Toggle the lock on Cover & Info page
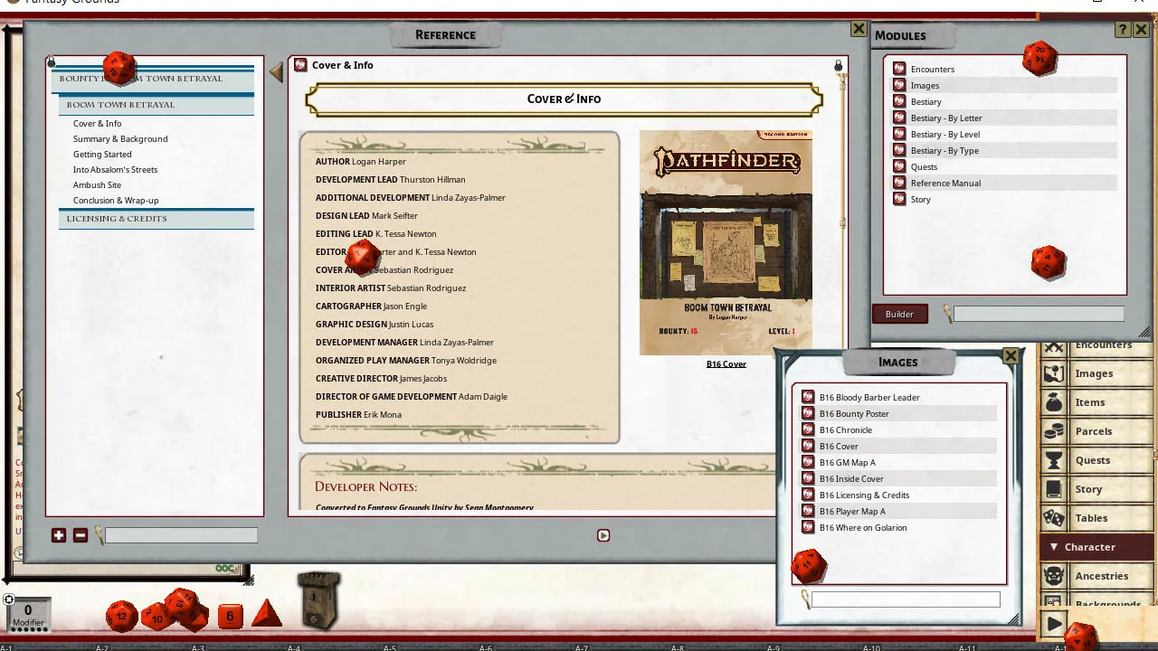 pyautogui.click(x=839, y=65)
